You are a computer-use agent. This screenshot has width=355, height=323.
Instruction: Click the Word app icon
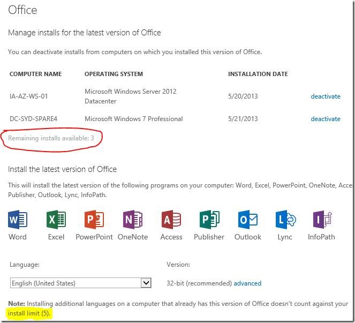tap(18, 220)
